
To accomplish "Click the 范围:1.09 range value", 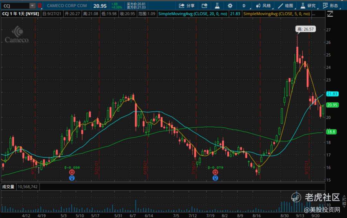I will tap(147, 14).
